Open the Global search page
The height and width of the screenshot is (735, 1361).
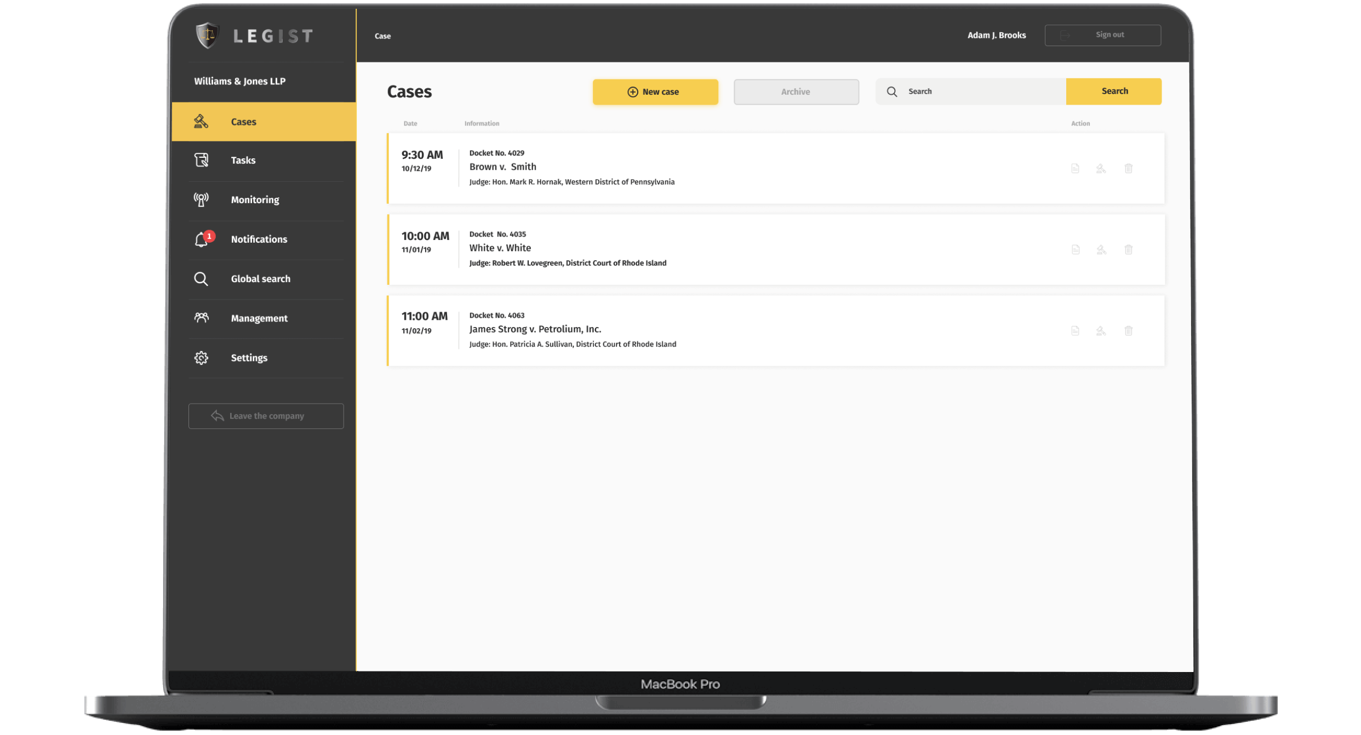[264, 279]
